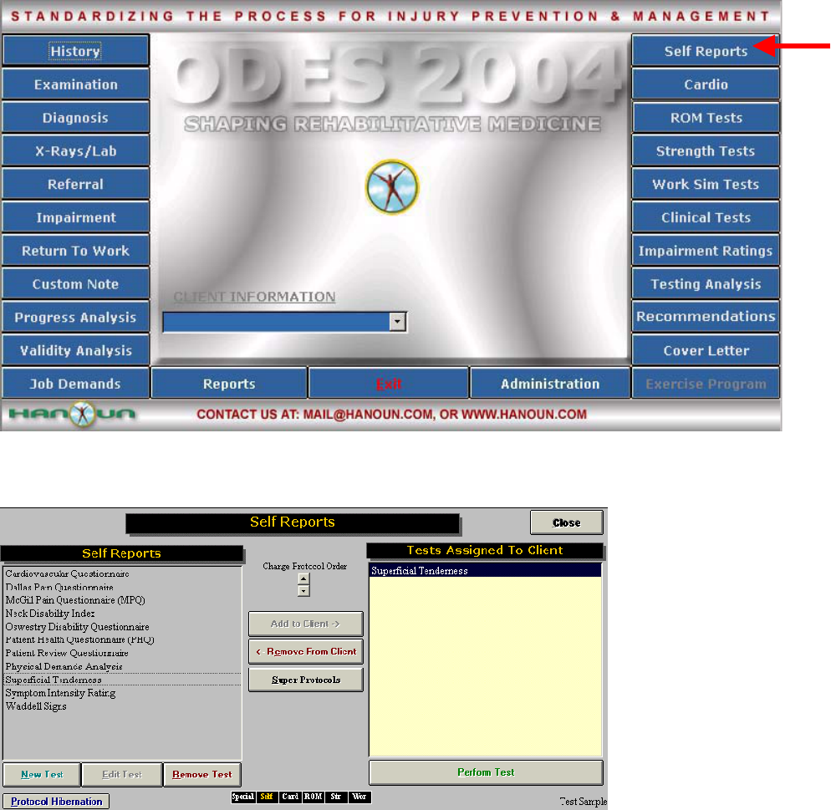Switch to the Wor tab

click(359, 797)
